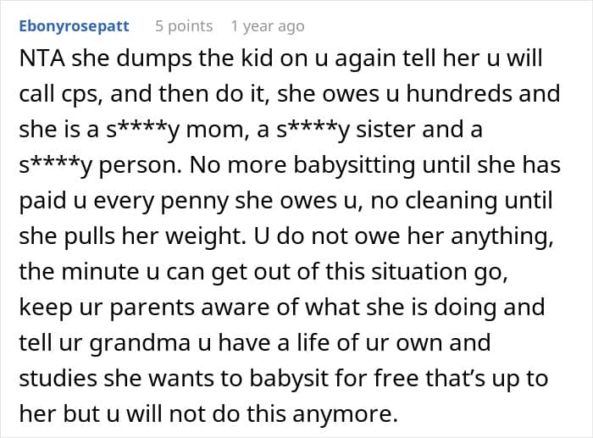This screenshot has width=593, height=438.
Task: Click the word "cps" in the comment
Action: 81,95
